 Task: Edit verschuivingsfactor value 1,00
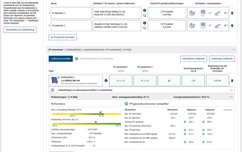click(193, 81)
